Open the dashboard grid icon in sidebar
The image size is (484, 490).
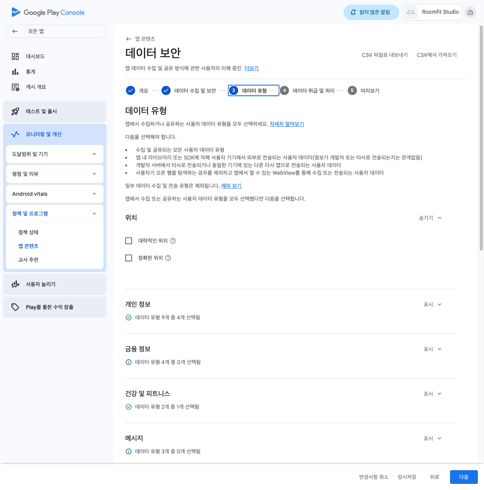[x=15, y=56]
